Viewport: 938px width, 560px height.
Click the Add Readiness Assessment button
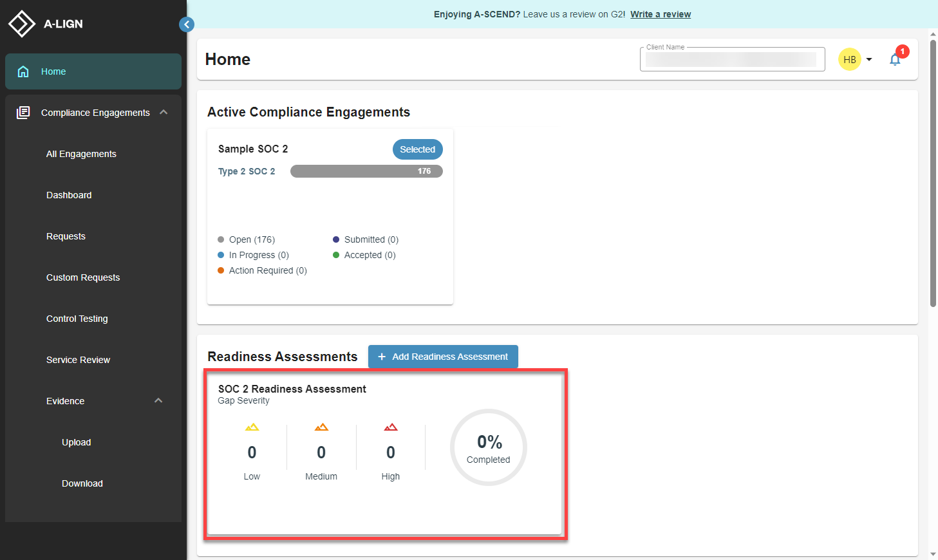(x=443, y=356)
